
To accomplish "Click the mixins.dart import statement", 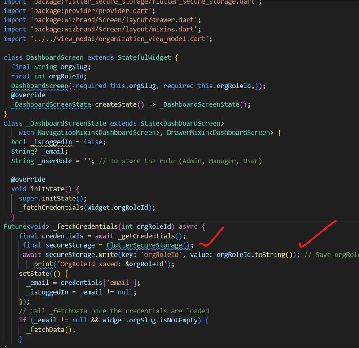I will tap(102, 30).
